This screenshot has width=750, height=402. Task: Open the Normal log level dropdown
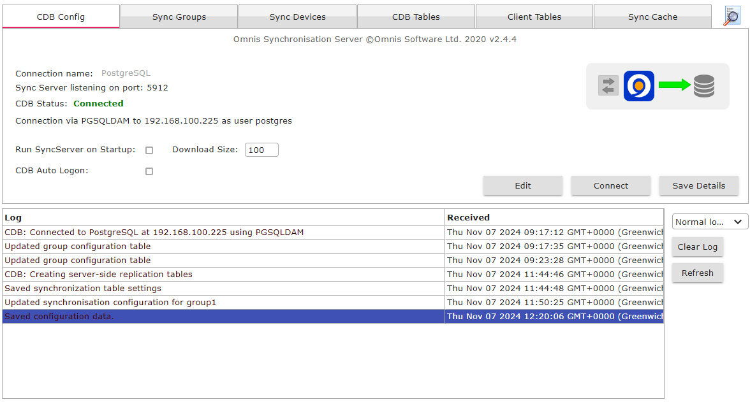(710, 222)
